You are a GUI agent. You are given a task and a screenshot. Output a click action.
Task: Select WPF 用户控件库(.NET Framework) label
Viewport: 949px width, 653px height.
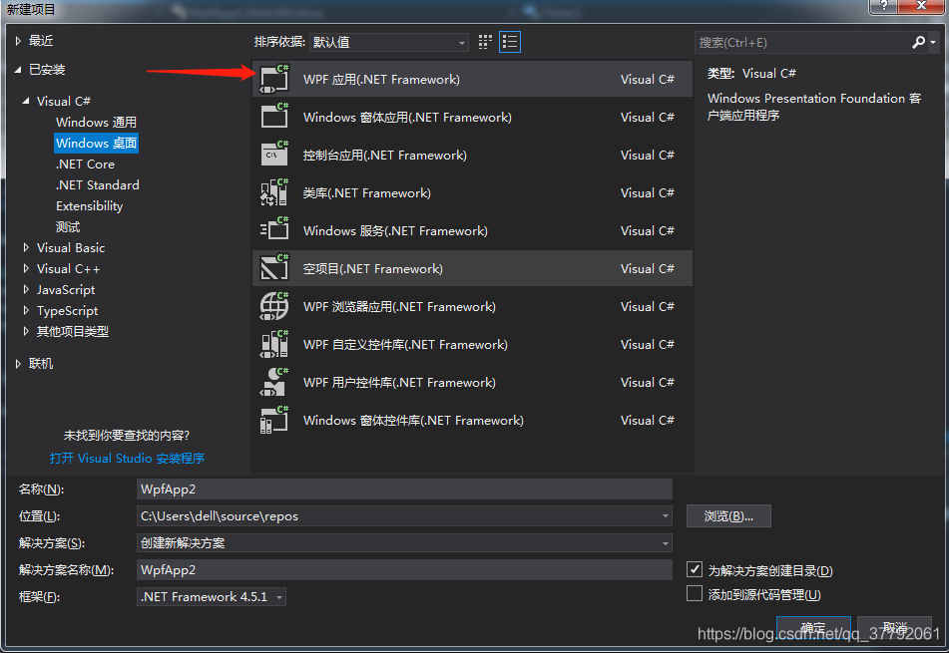pos(399,382)
